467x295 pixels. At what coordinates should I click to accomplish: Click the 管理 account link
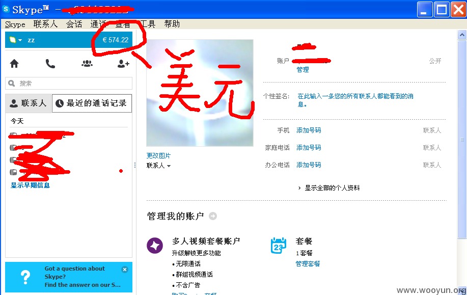(303, 69)
